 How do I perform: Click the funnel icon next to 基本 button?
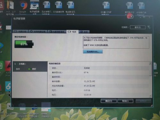tap(149, 27)
